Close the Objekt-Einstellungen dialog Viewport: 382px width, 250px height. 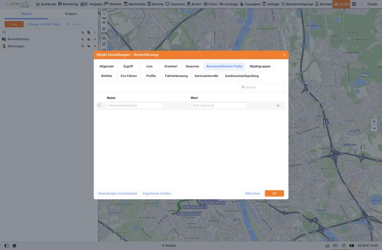(284, 55)
